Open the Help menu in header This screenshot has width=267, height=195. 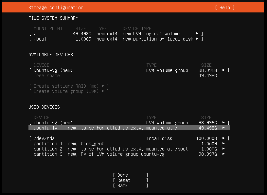pos(224,8)
